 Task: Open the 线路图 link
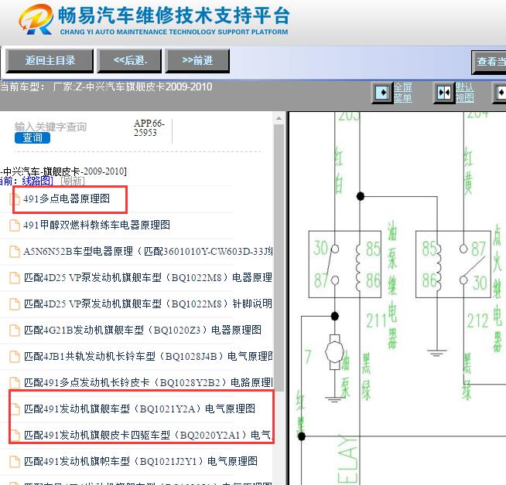click(x=36, y=181)
